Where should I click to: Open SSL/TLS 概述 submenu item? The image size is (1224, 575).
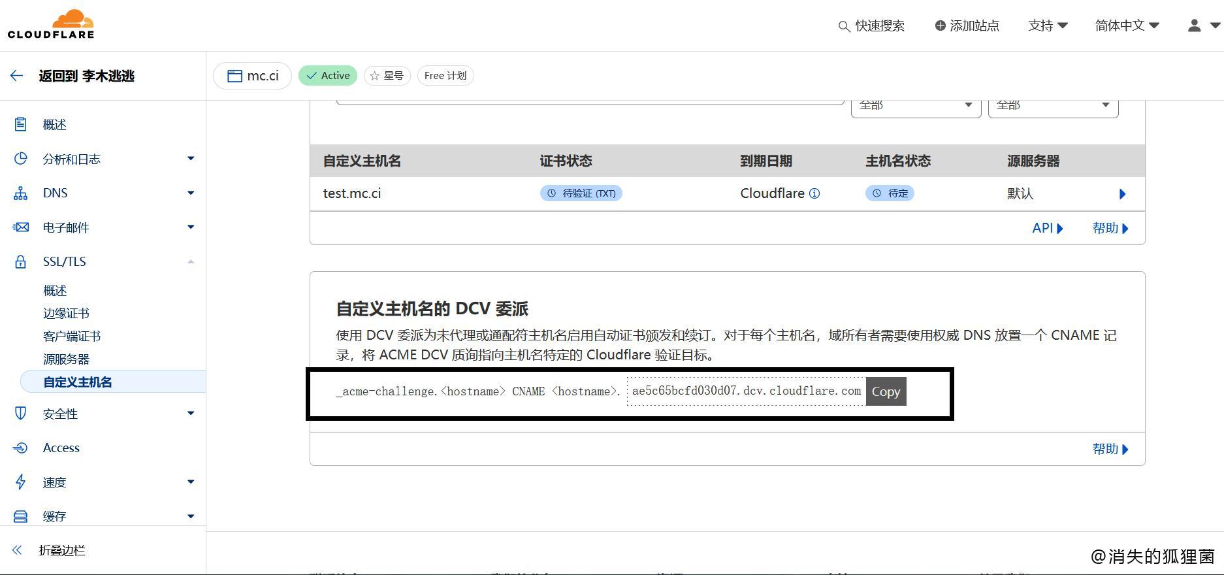tap(55, 290)
